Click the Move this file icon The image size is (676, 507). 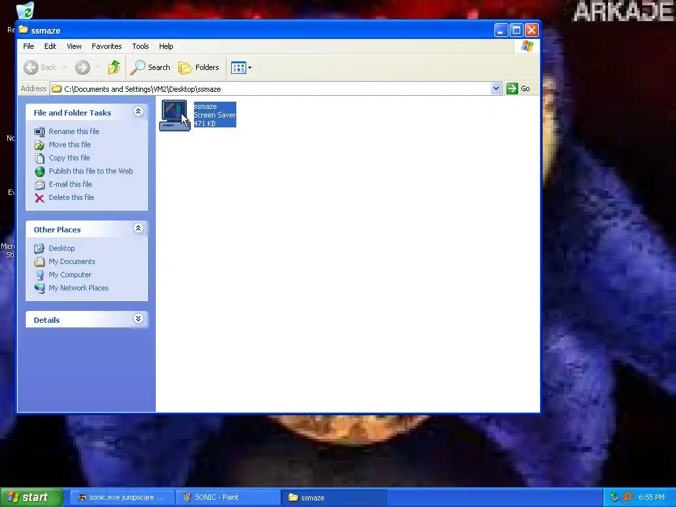tap(40, 145)
